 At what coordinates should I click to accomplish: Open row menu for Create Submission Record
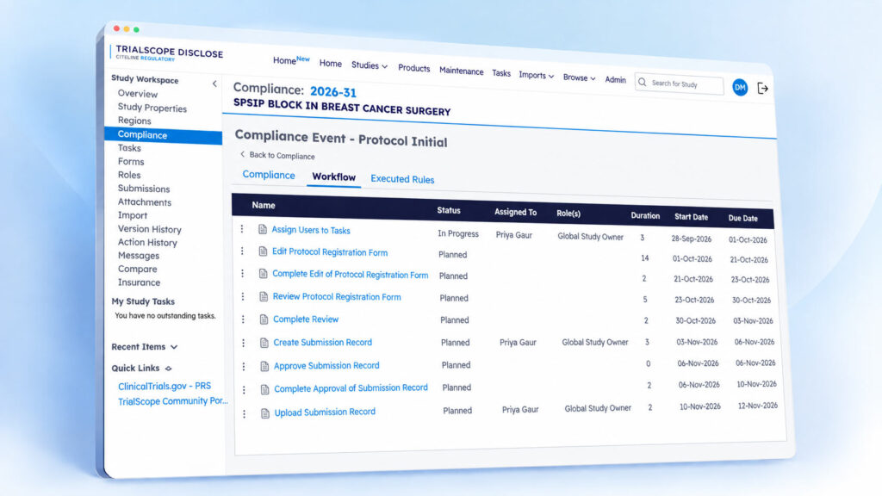tap(244, 343)
